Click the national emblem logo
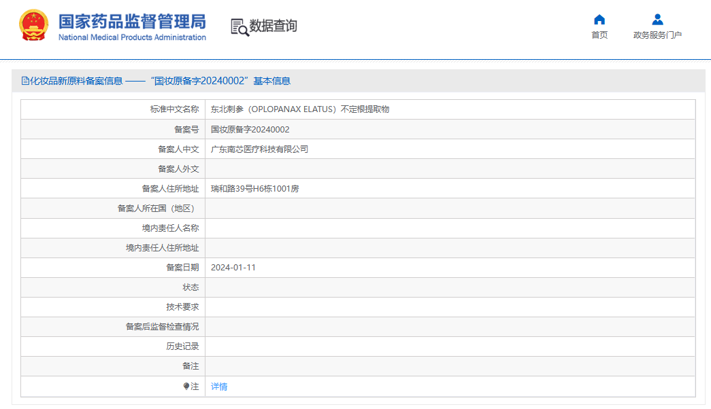 (33, 25)
